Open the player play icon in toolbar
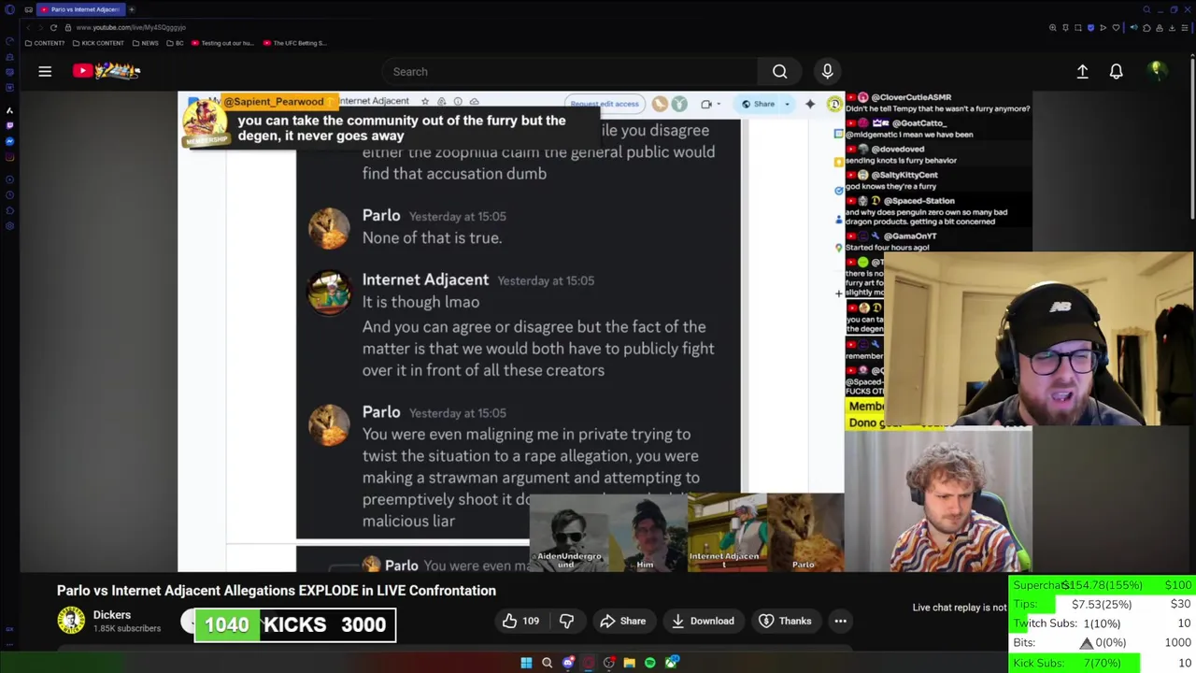1196x673 pixels. 1103,28
